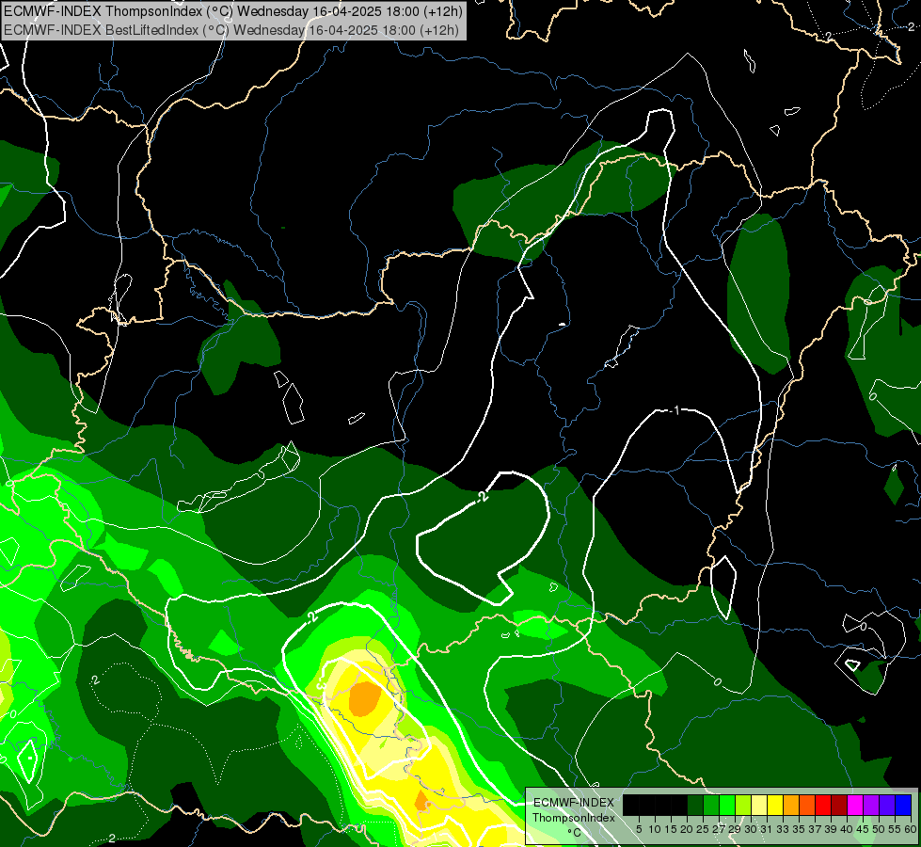Click the orange Thompson Index maximum on the map
The height and width of the screenshot is (847, 921).
tap(365, 698)
